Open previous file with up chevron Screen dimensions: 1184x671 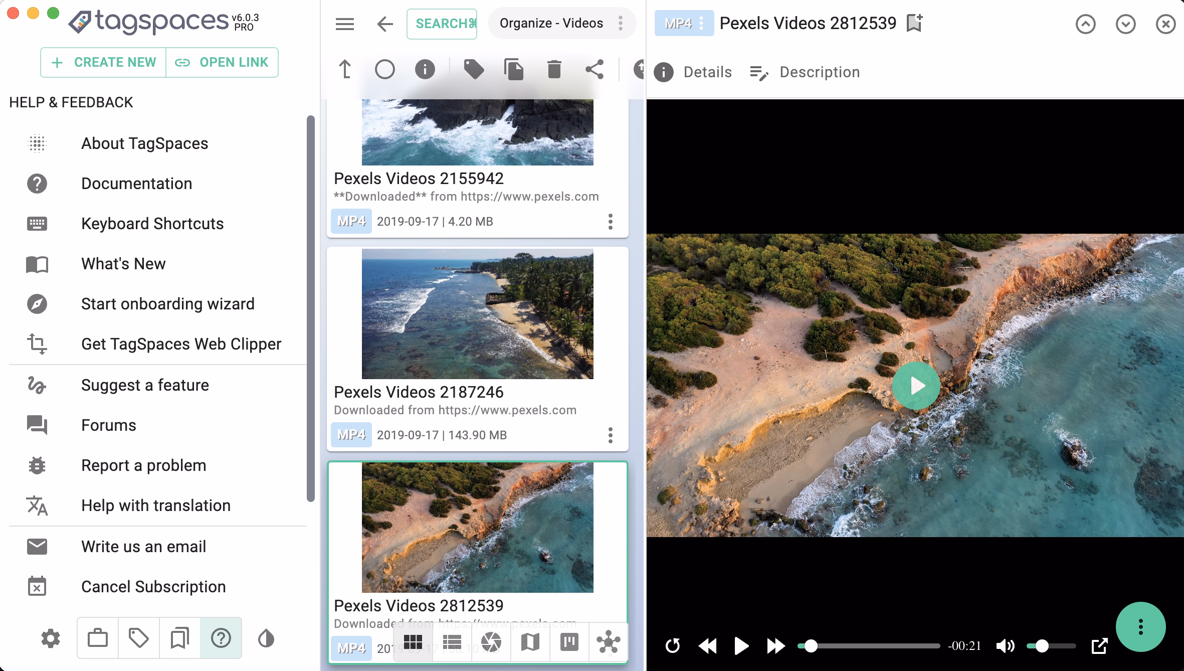point(1086,24)
